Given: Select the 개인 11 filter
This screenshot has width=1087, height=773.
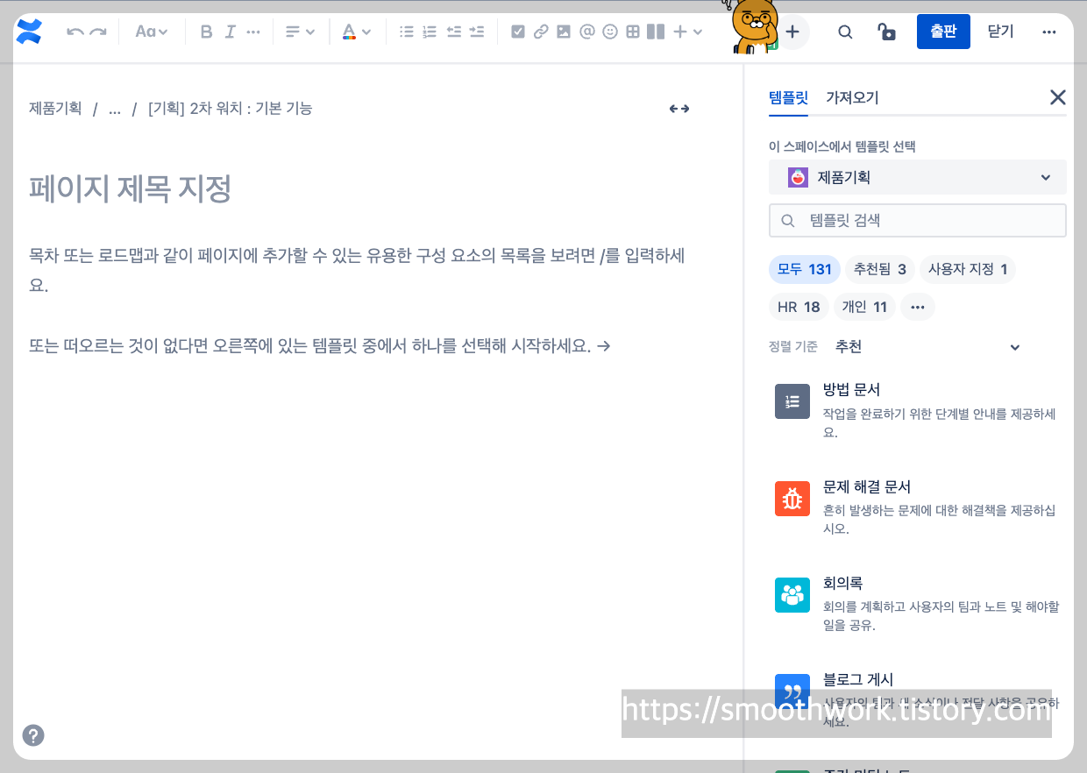Looking at the screenshot, I should coord(864,307).
